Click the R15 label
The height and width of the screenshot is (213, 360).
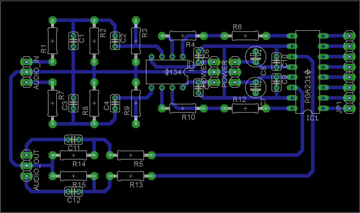coord(79,185)
